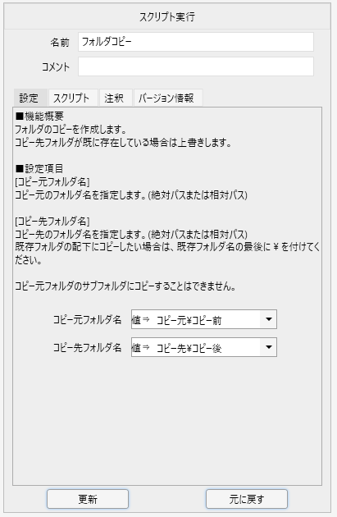
Task: Click the 元に戻す button
Action: coord(247,499)
